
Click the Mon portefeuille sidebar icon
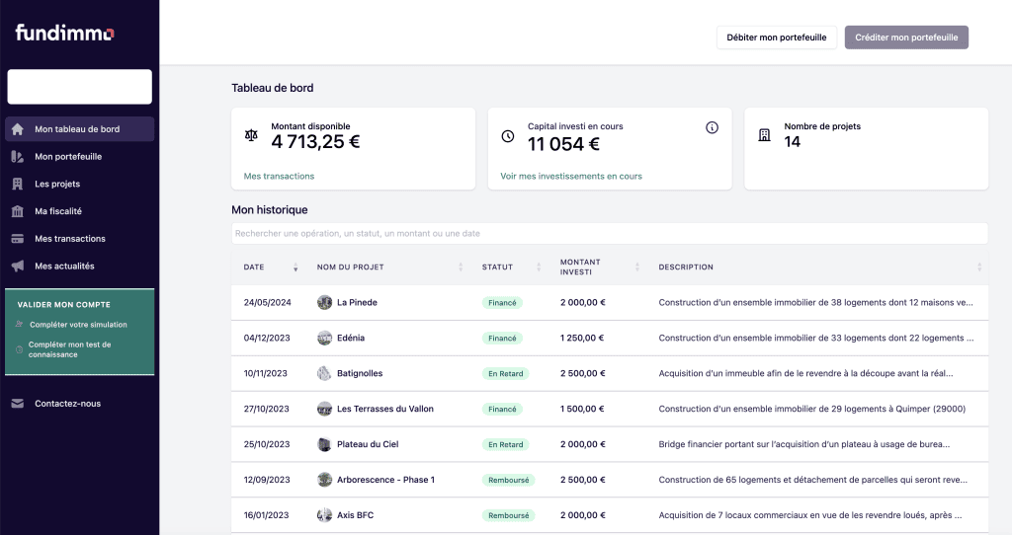tap(17, 157)
